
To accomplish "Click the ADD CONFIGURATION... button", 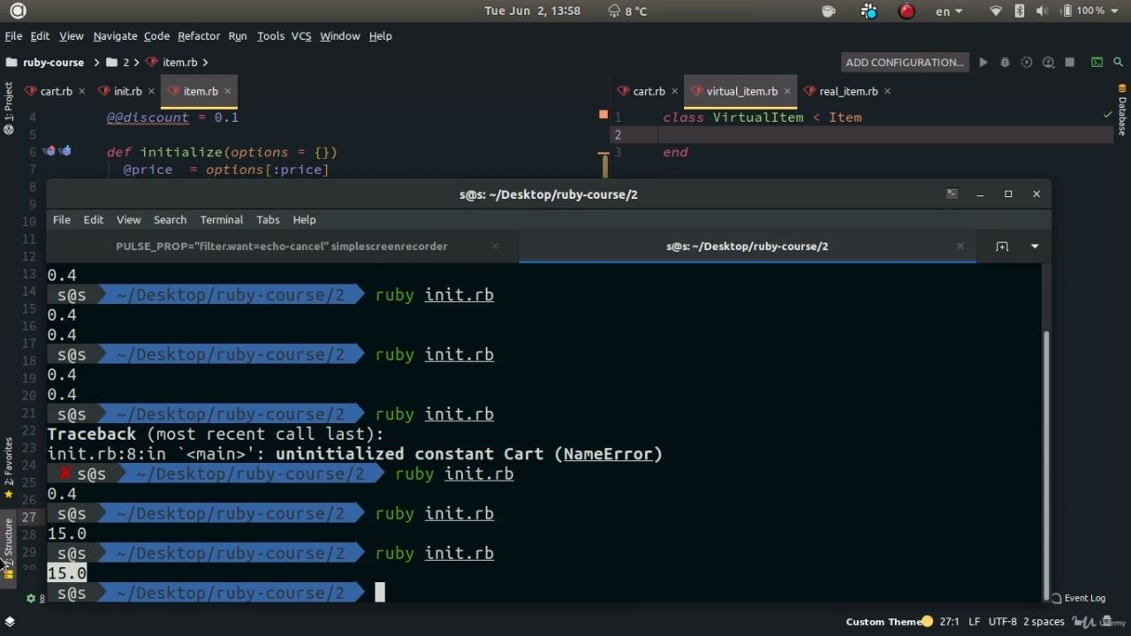I will click(x=905, y=63).
